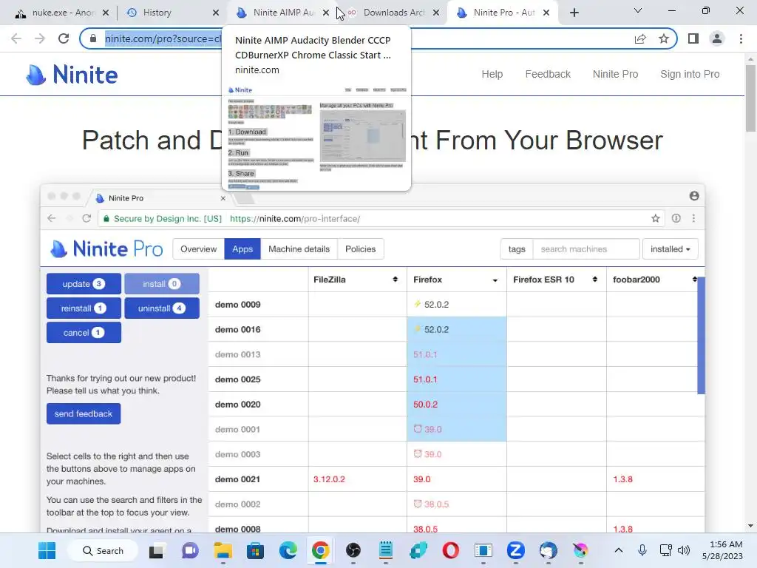Open the Teams chat icon in the taskbar
This screenshot has height=568, width=757.
pyautogui.click(x=190, y=550)
